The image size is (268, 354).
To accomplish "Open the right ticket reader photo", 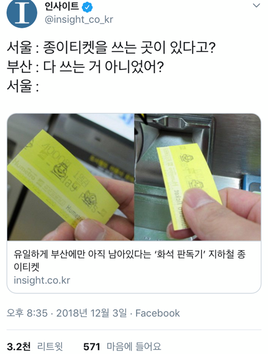I will tap(198, 177).
